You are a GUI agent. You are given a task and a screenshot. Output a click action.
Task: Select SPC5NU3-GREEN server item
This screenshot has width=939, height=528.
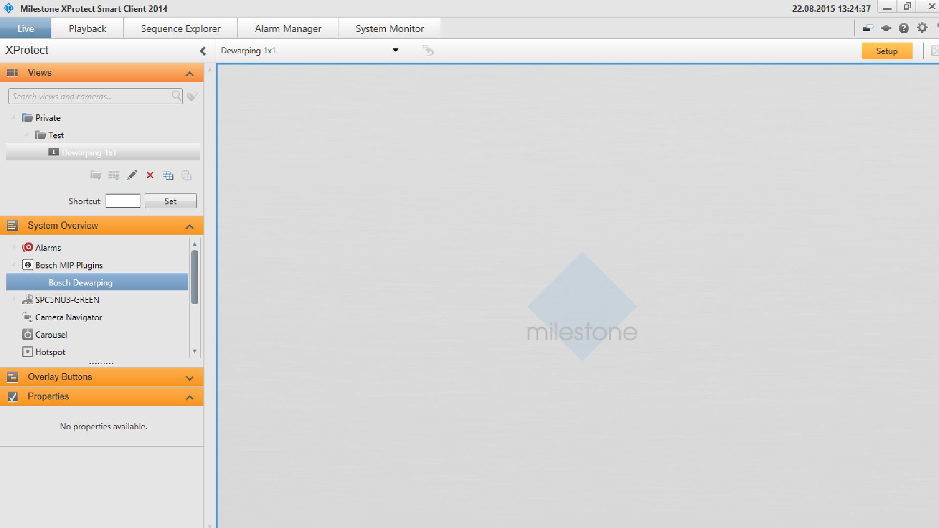coord(67,300)
